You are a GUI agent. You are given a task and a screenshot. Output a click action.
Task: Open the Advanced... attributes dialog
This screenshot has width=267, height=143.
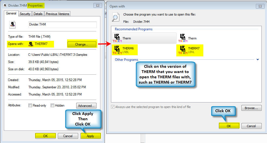coord(86,106)
